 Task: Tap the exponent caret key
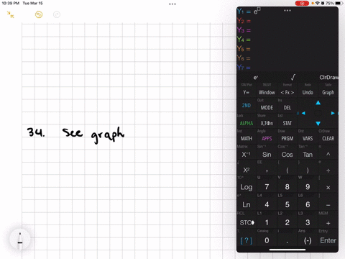328,155
